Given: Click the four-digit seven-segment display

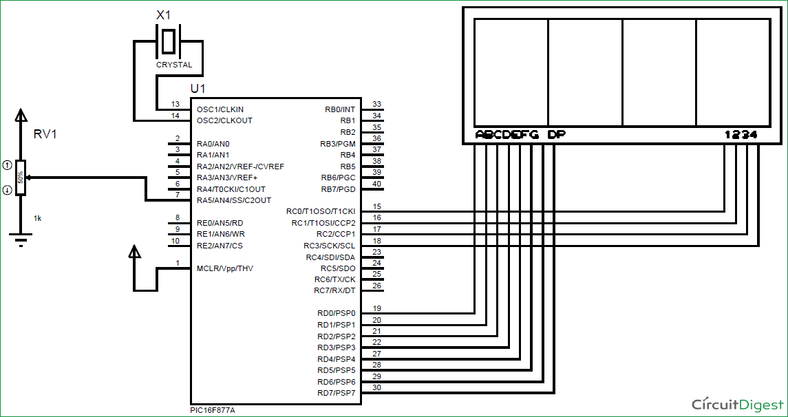Looking at the screenshot, I should [x=619, y=72].
